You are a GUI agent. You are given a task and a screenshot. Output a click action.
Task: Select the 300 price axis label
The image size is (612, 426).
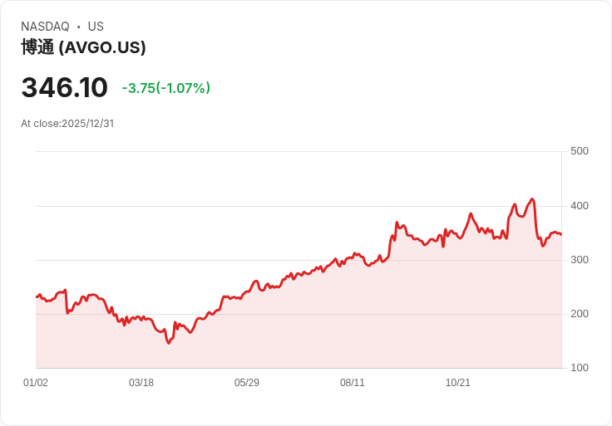tap(579, 260)
